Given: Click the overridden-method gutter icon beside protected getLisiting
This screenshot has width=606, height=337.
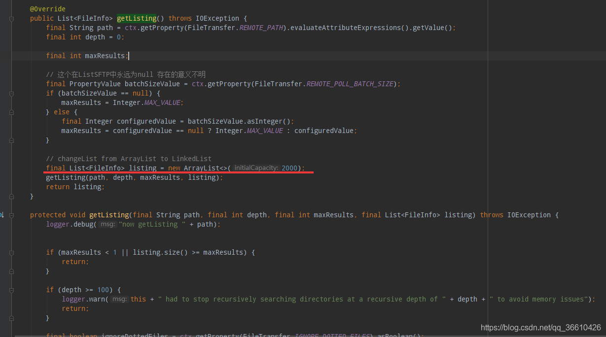Looking at the screenshot, I should coord(2,215).
